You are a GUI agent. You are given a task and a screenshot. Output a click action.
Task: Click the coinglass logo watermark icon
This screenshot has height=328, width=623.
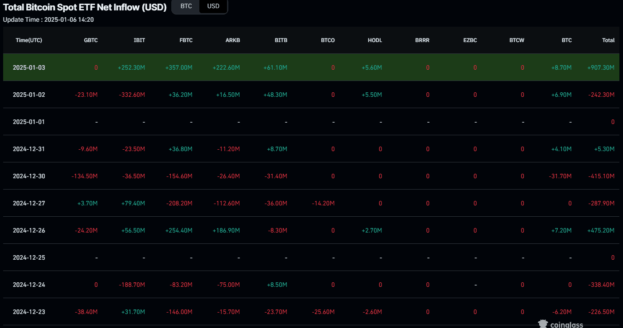[543, 323]
